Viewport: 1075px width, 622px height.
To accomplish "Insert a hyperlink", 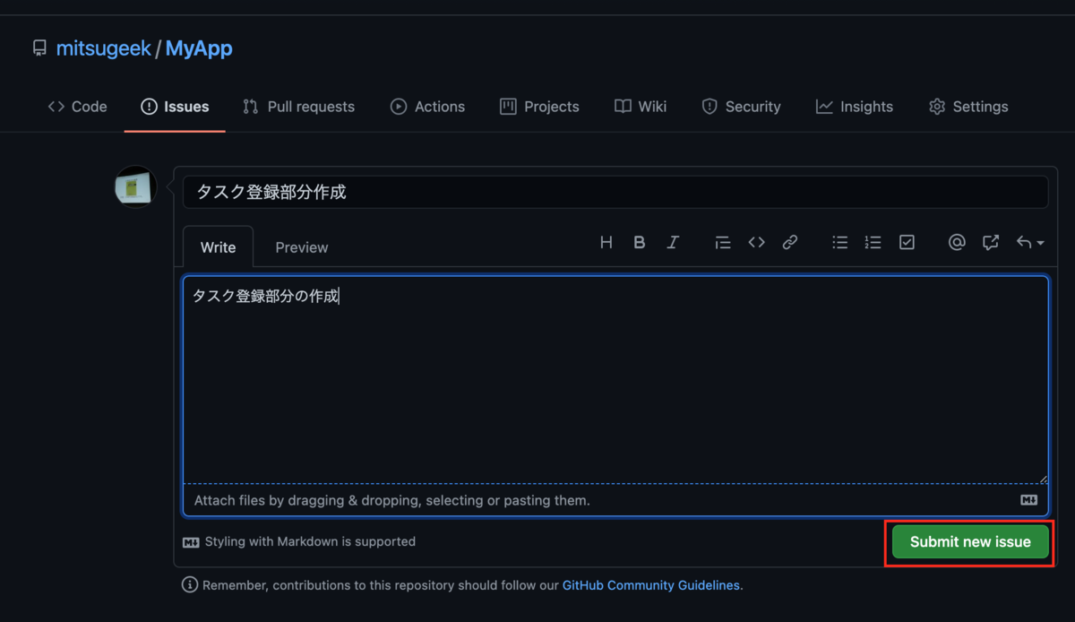I will click(790, 242).
